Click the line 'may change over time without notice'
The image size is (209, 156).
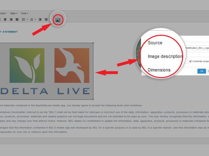(x=104, y=121)
